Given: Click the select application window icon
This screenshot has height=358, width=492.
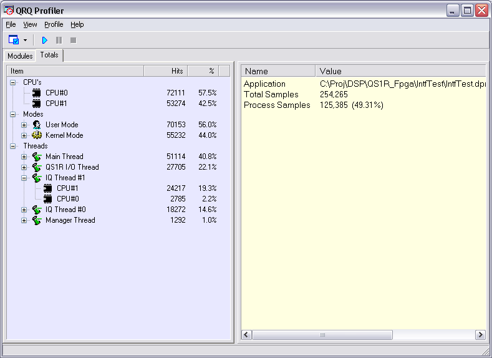Looking at the screenshot, I should coord(13,40).
